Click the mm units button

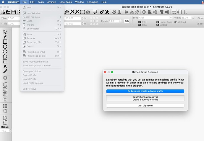[x=127, y=21]
